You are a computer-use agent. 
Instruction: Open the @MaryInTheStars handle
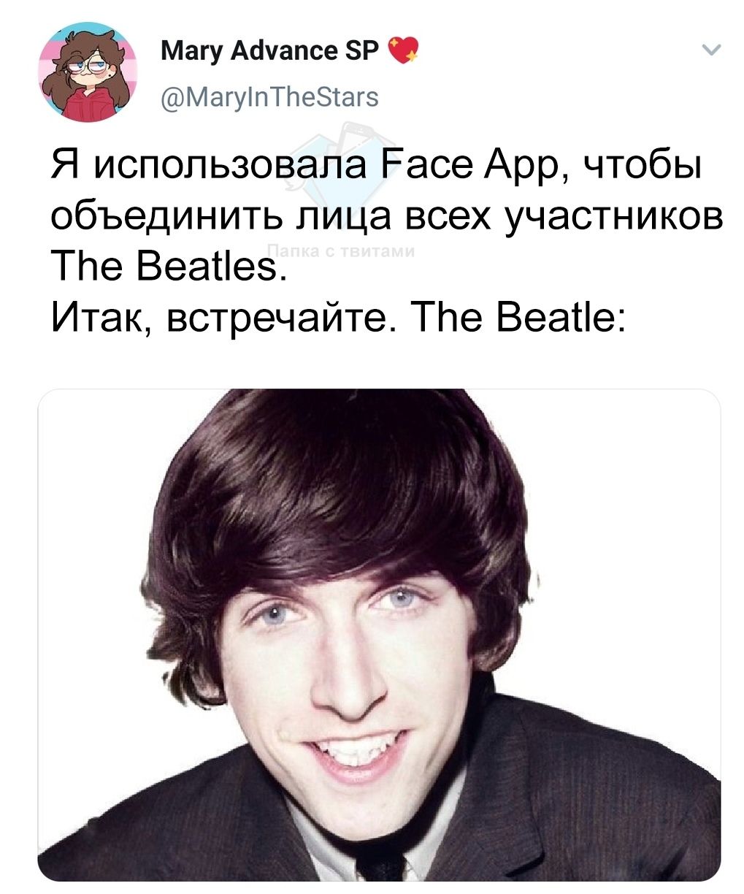269,96
